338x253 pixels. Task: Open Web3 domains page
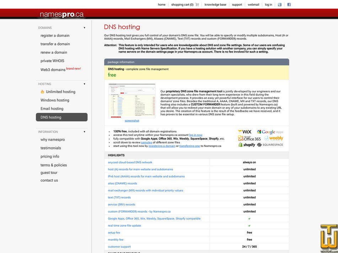[x=53, y=70]
